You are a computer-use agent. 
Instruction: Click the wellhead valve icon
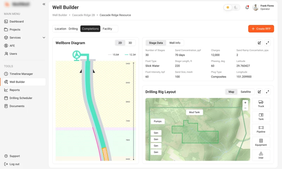click(x=76, y=55)
